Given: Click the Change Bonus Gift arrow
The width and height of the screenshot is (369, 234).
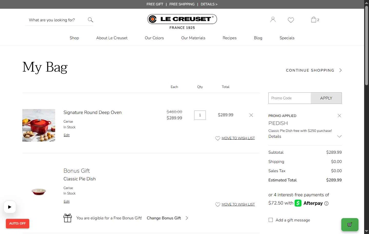Looking at the screenshot, I should (187, 218).
